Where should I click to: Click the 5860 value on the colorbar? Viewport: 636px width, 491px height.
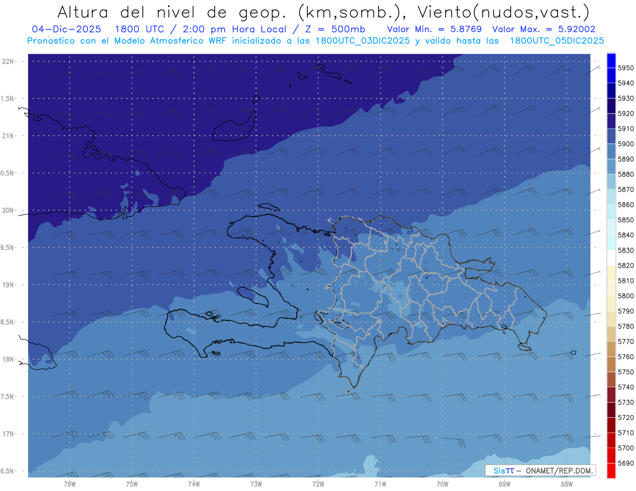[x=625, y=205]
